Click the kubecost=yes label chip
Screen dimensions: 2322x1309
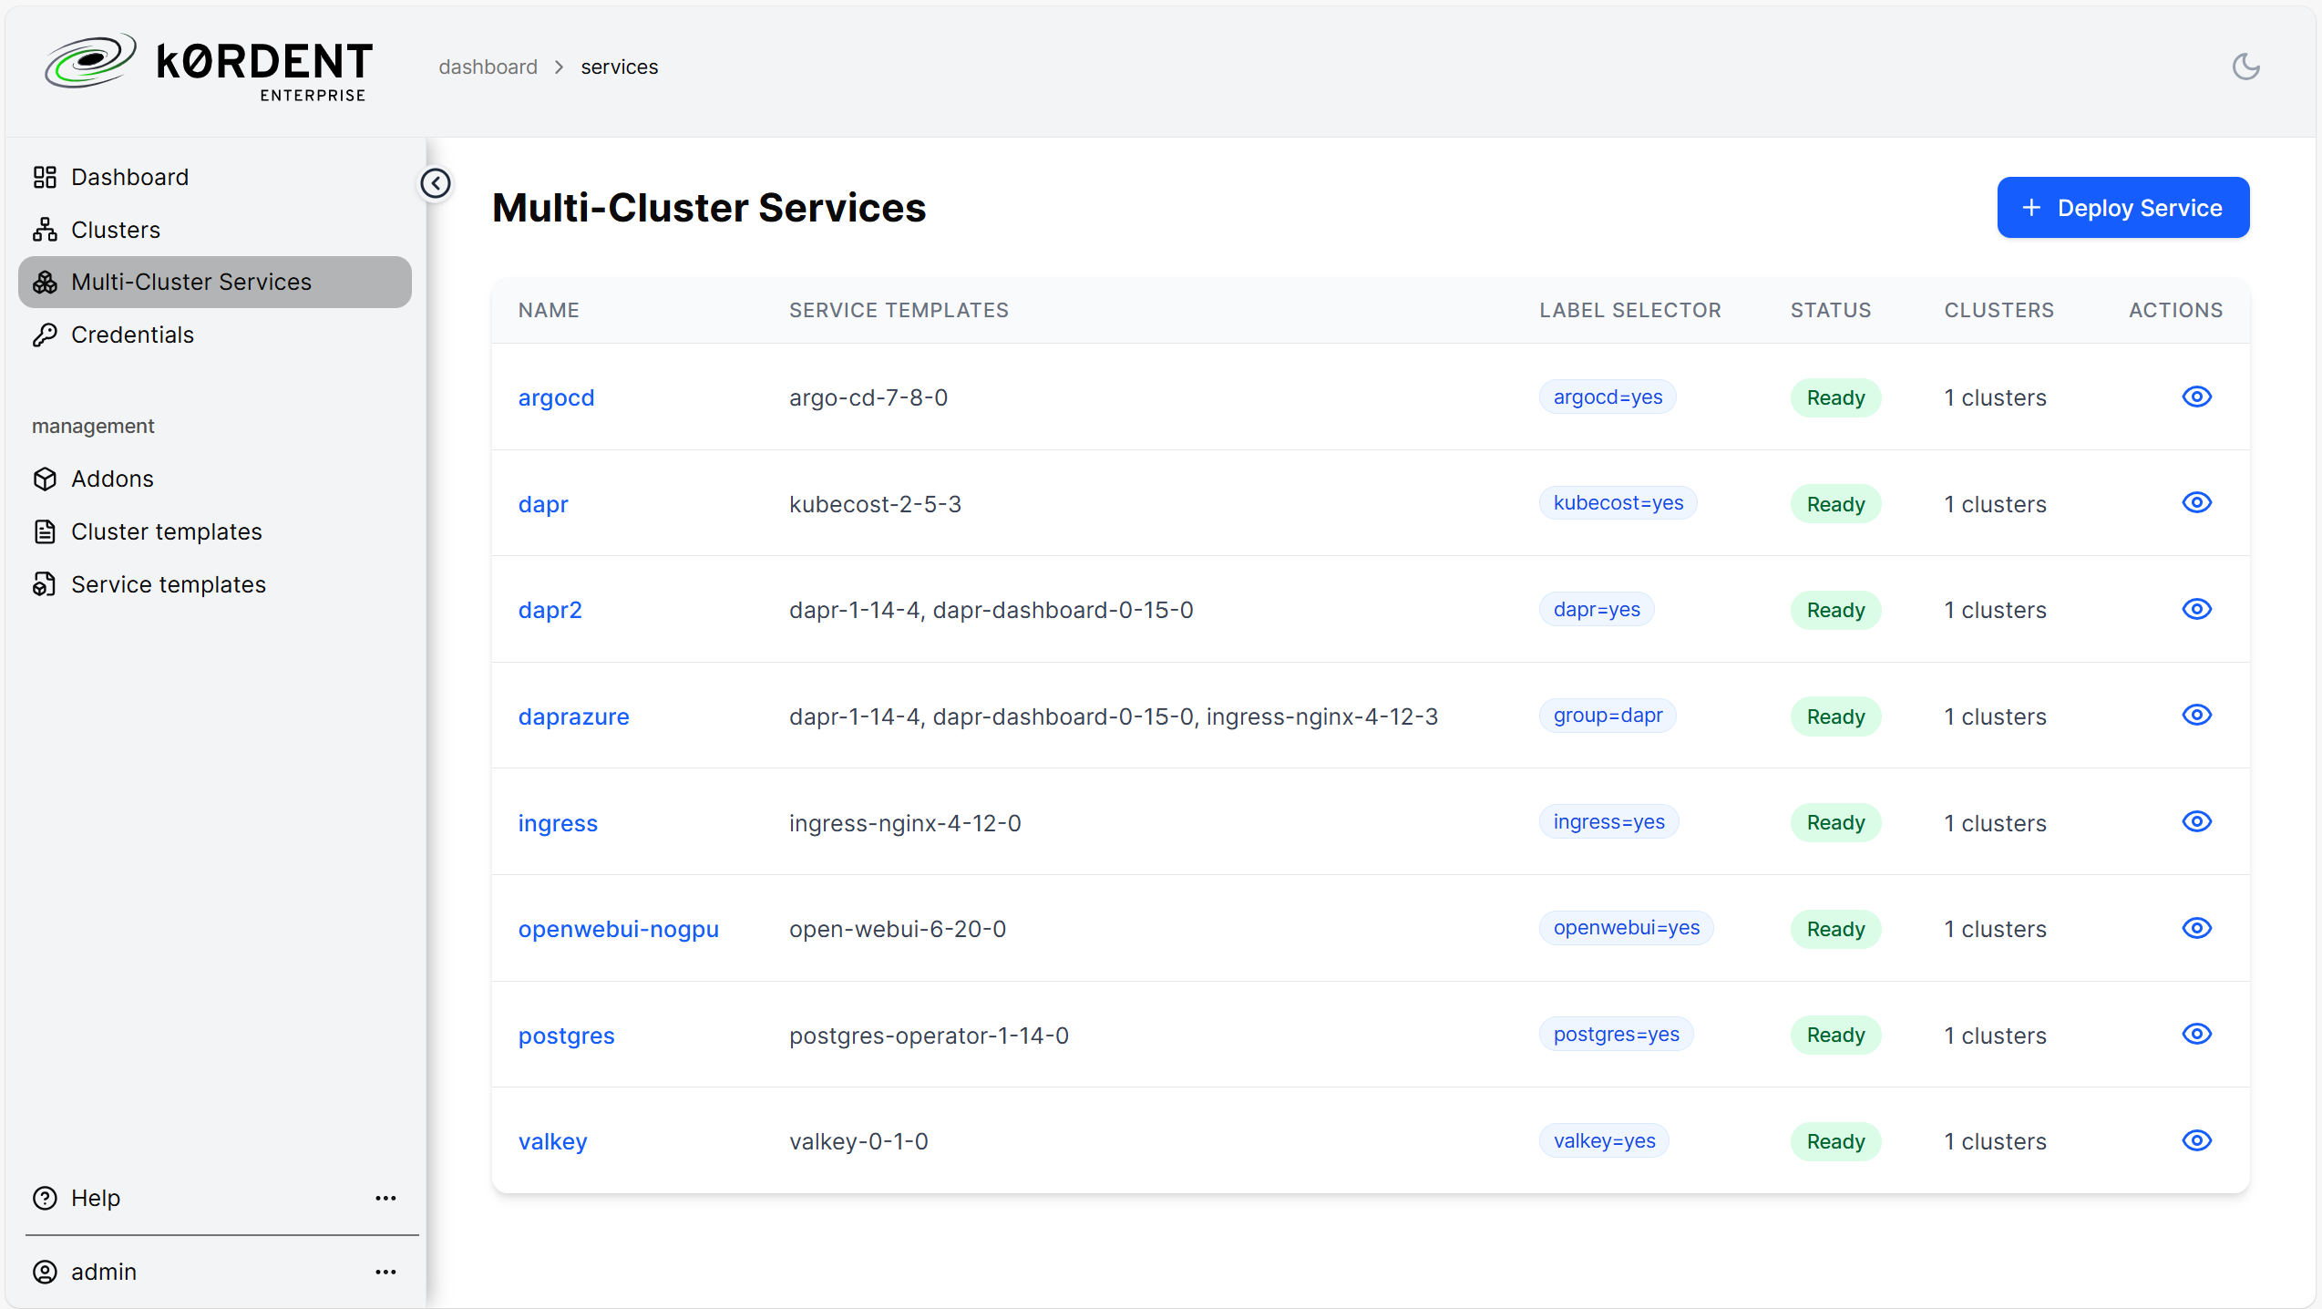(1618, 502)
